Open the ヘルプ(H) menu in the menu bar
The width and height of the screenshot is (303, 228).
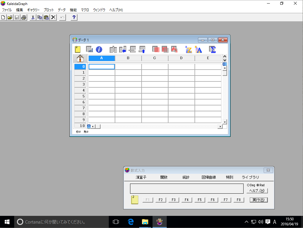116,10
